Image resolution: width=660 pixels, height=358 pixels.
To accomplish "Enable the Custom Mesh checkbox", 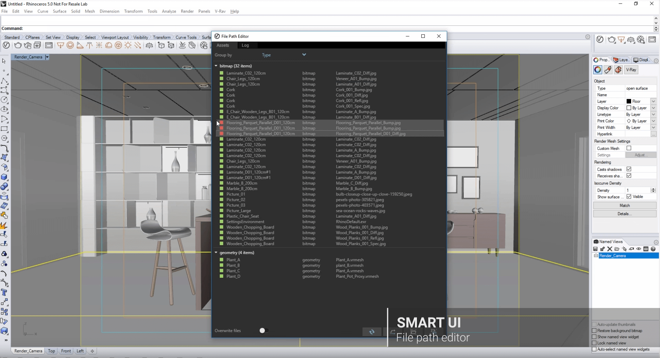I will point(629,148).
